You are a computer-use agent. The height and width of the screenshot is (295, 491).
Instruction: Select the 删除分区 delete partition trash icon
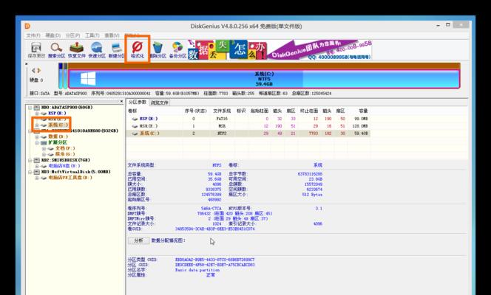[158, 50]
